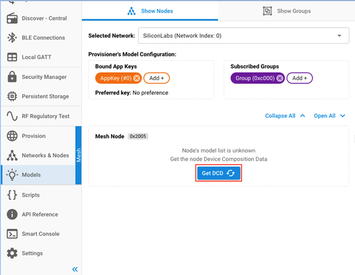The width and height of the screenshot is (355, 275).
Task: Open Scripts curly braces icon
Action: coord(12,195)
